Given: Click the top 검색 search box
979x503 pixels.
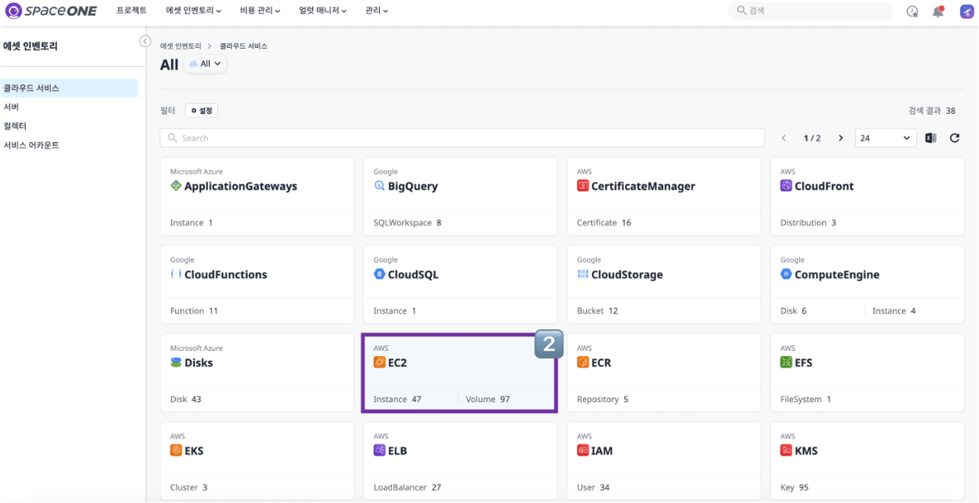Looking at the screenshot, I should click(810, 10).
